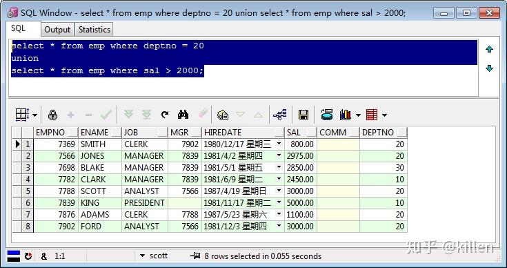Click the export query results icon

[x=223, y=115]
